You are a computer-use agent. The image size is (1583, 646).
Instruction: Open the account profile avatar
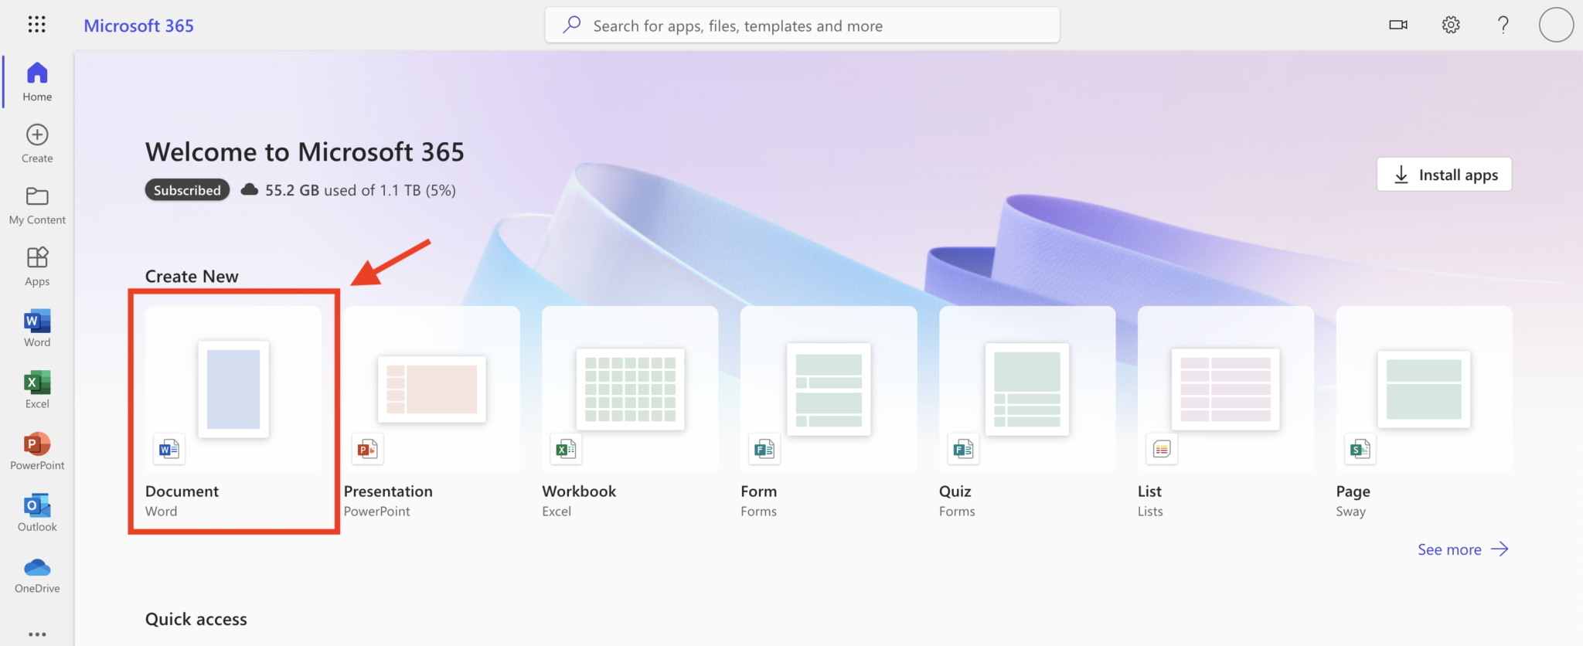click(1556, 25)
